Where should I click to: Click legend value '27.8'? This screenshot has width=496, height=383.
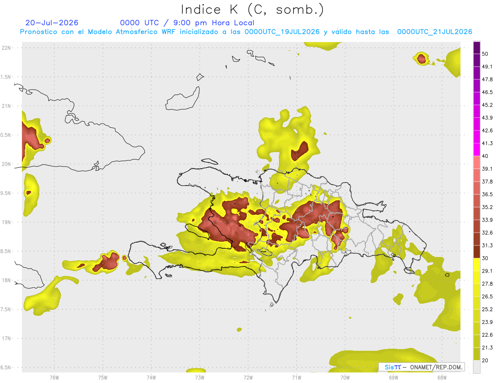pyautogui.click(x=487, y=284)
